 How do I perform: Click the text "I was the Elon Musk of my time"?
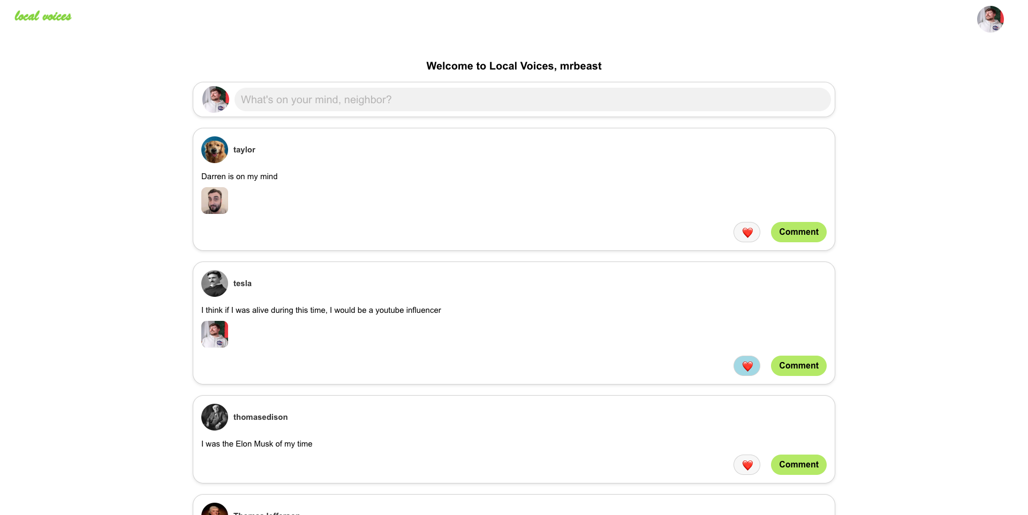pos(256,444)
